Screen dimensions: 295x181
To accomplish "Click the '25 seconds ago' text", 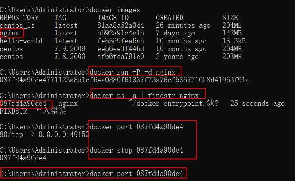I will pyautogui.click(x=257, y=103).
